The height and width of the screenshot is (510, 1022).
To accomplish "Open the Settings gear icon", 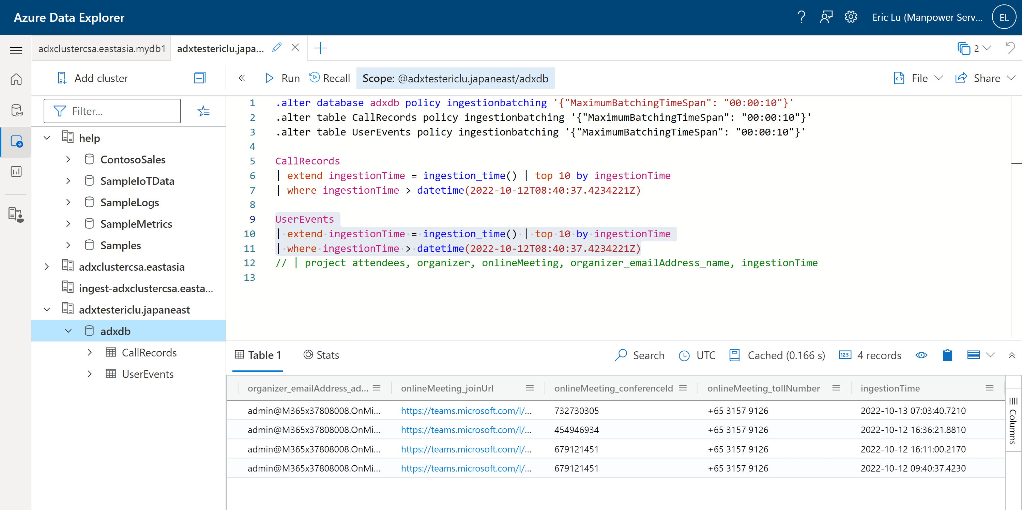I will [x=851, y=17].
